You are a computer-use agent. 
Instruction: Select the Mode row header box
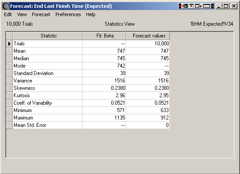pyautogui.click(x=9, y=66)
